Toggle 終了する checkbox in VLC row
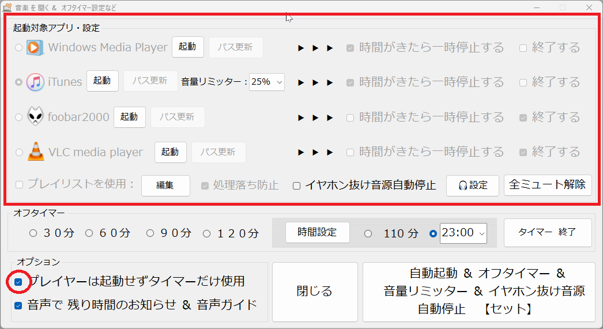Screen dimensions: 603x329 pyautogui.click(x=523, y=153)
